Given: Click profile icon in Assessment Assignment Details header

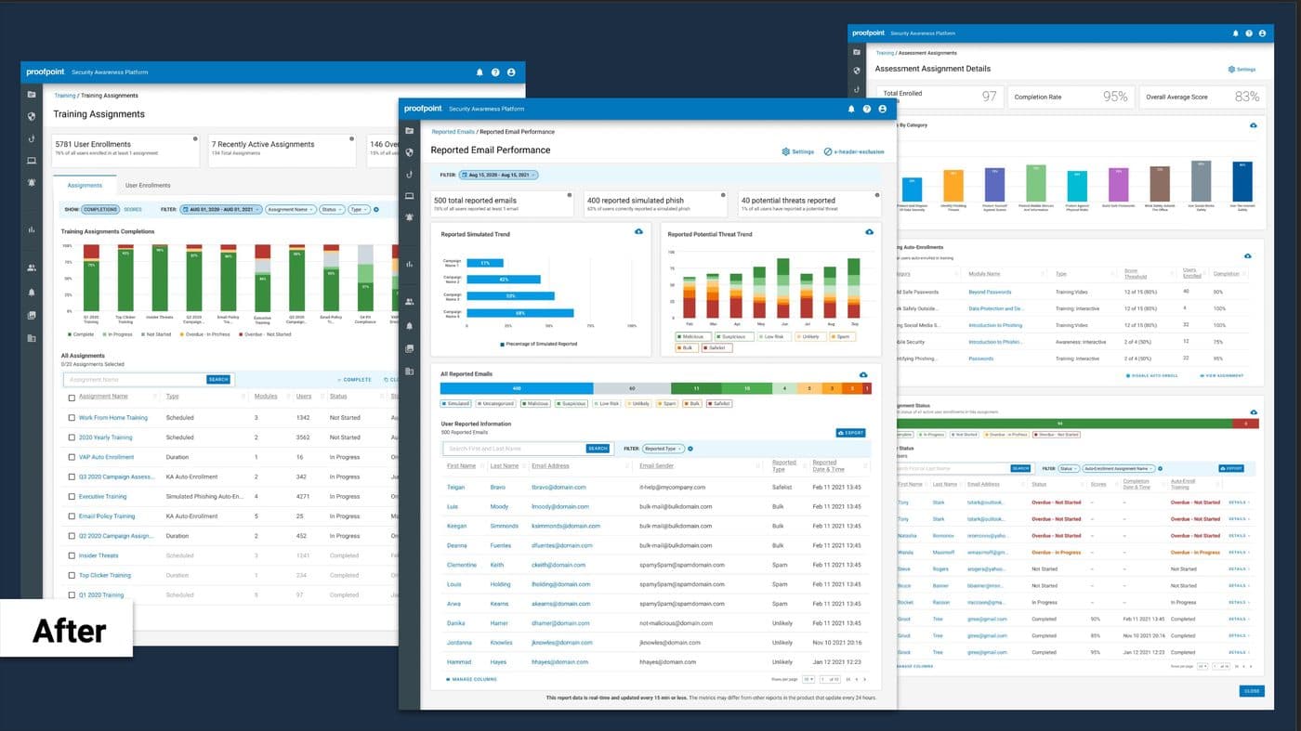Looking at the screenshot, I should coord(1260,33).
